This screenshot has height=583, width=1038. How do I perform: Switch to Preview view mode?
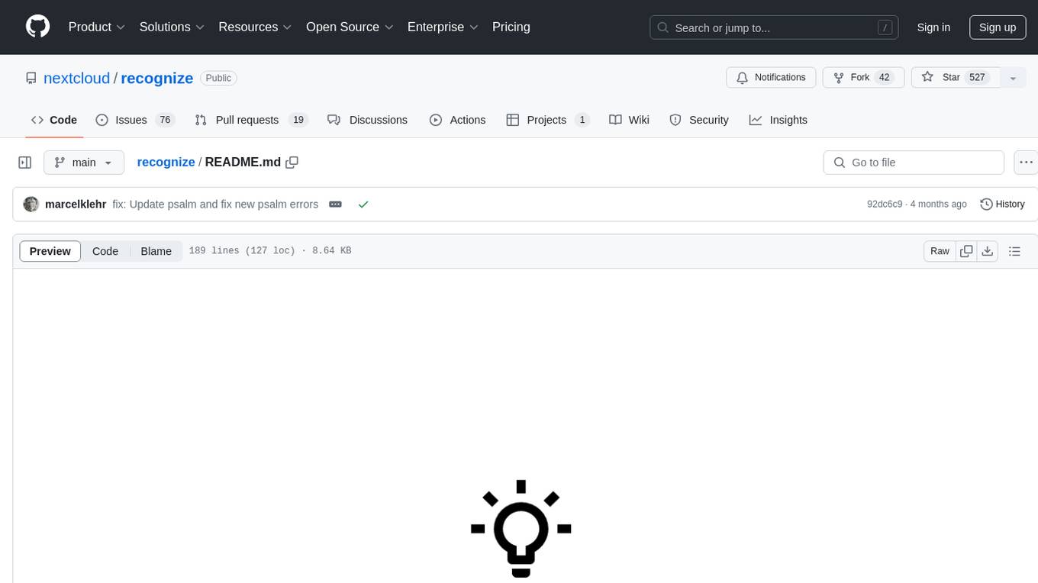pyautogui.click(x=50, y=251)
